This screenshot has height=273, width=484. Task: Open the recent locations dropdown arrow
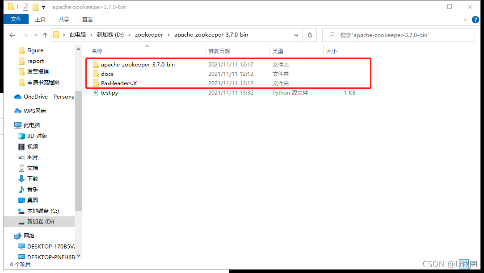tap(36, 35)
